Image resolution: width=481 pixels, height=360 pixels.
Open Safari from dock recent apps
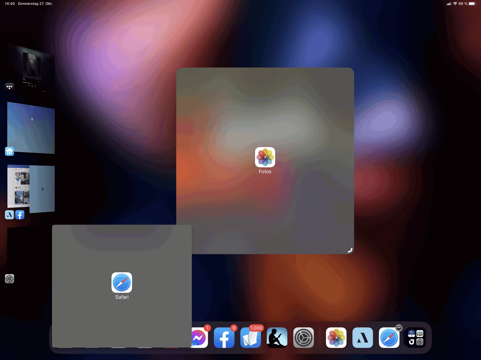tap(389, 338)
